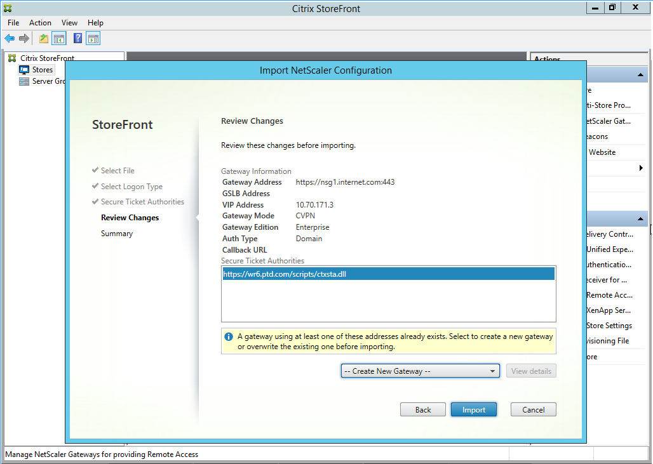Collapse the second Actions pane section
This screenshot has width=653, height=464.
[641, 219]
